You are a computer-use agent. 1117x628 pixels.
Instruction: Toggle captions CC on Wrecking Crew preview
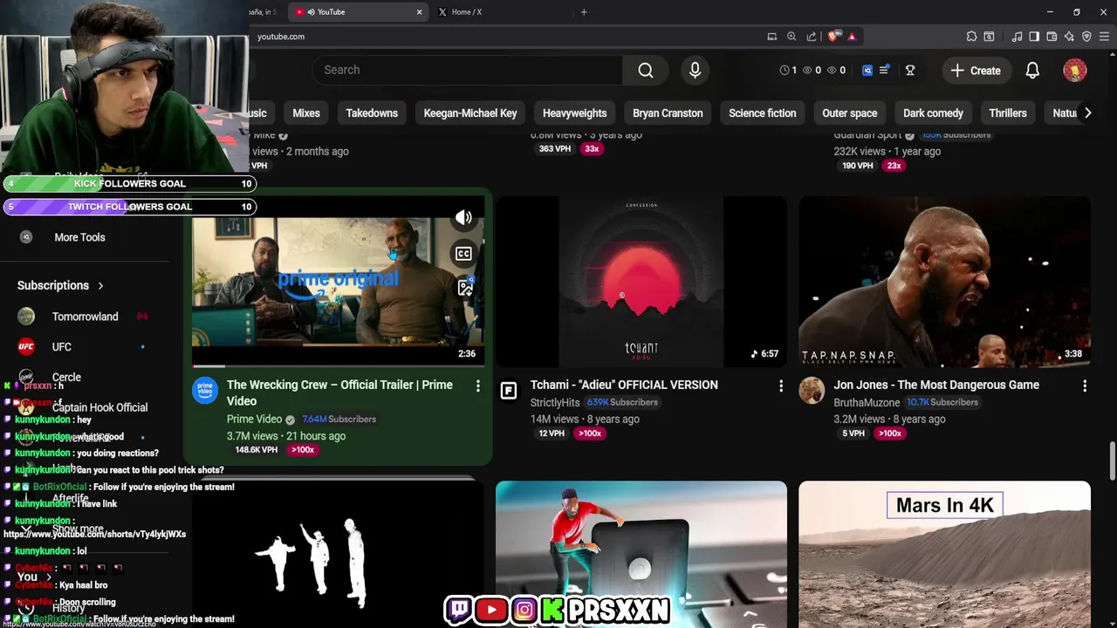click(463, 254)
